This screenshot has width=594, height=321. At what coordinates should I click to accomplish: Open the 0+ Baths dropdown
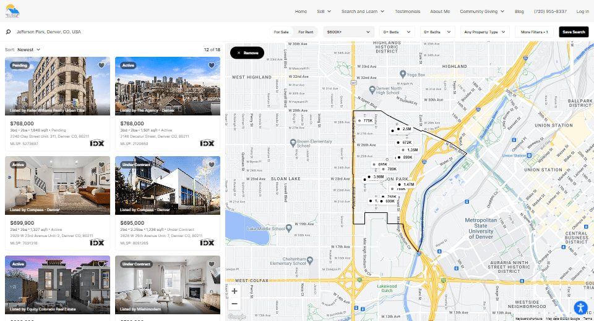click(x=437, y=31)
